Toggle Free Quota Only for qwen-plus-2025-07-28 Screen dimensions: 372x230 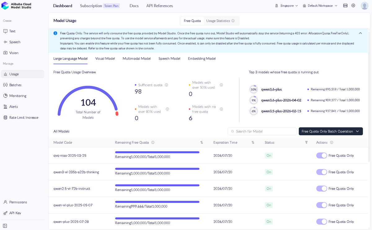click(x=321, y=222)
